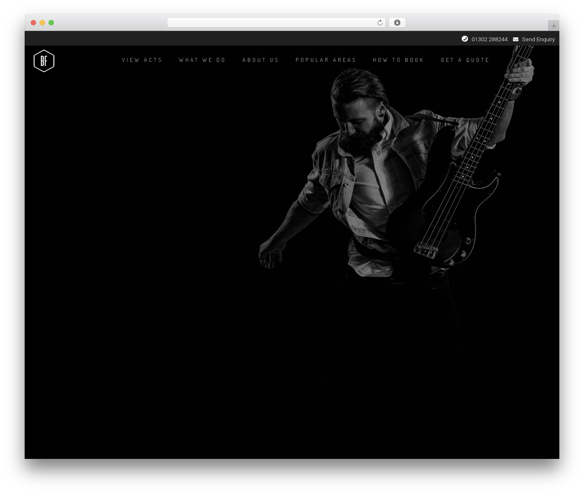Close the browser window with red button

pos(33,23)
